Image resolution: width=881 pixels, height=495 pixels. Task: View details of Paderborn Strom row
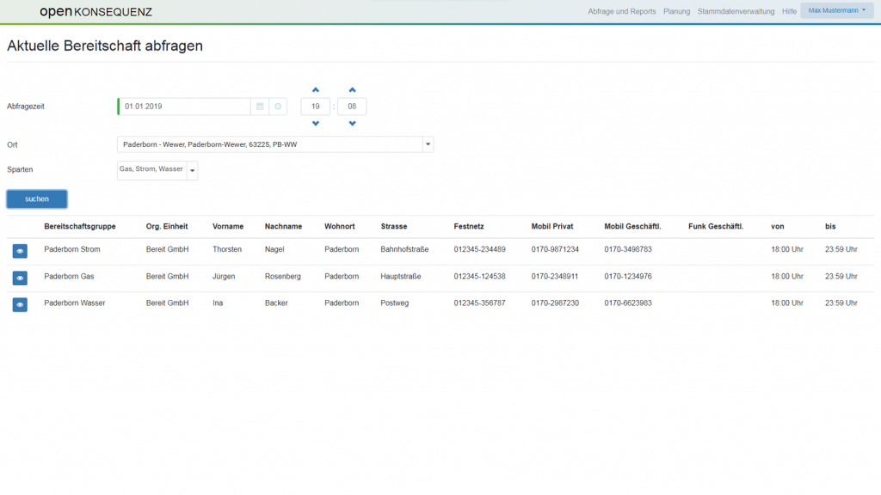(x=20, y=251)
